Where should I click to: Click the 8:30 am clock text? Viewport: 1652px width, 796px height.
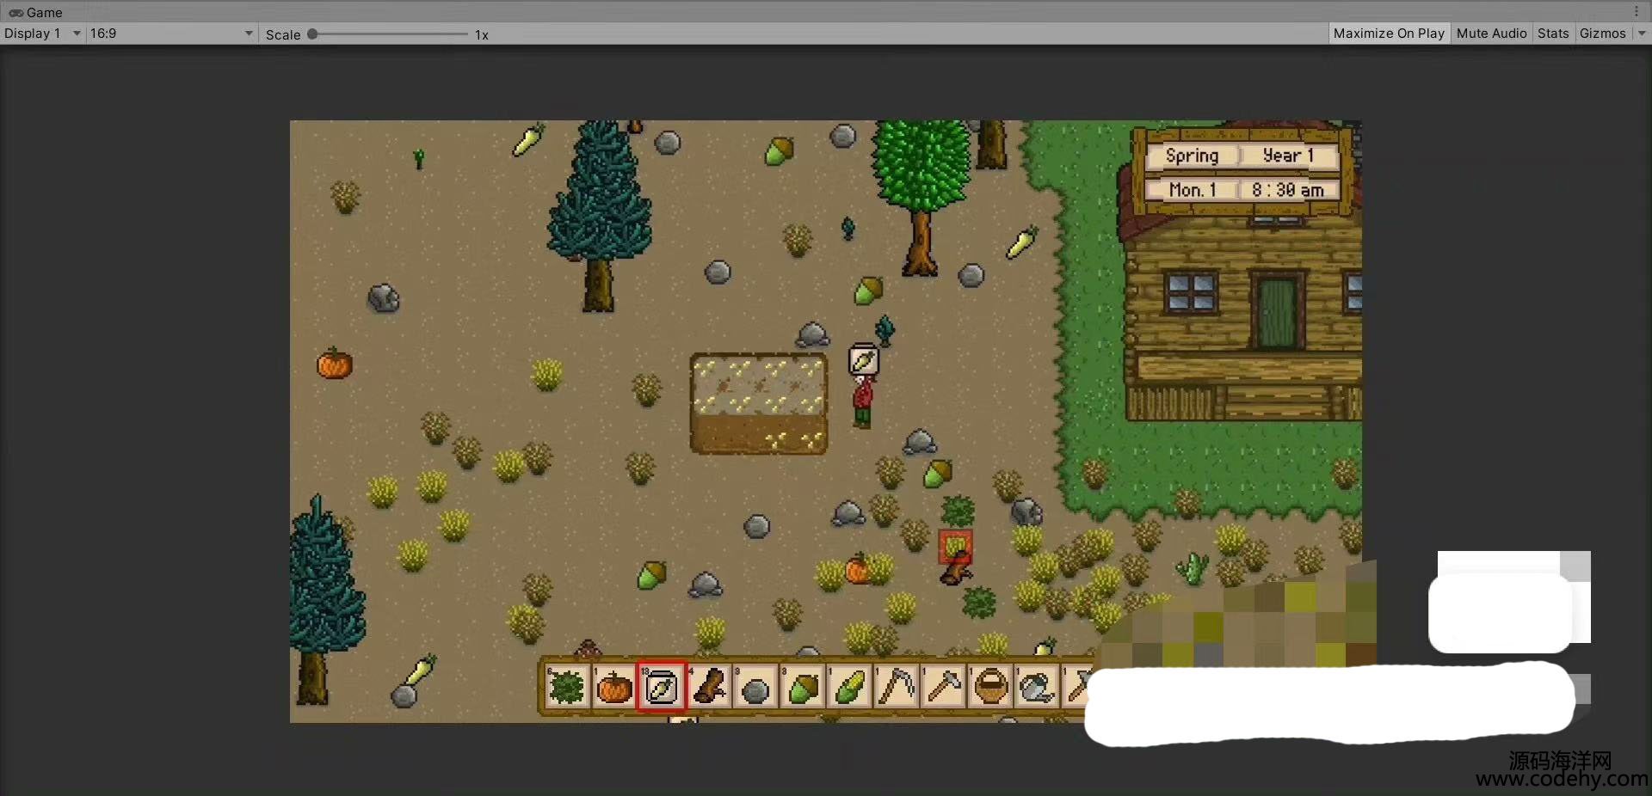coord(1287,190)
